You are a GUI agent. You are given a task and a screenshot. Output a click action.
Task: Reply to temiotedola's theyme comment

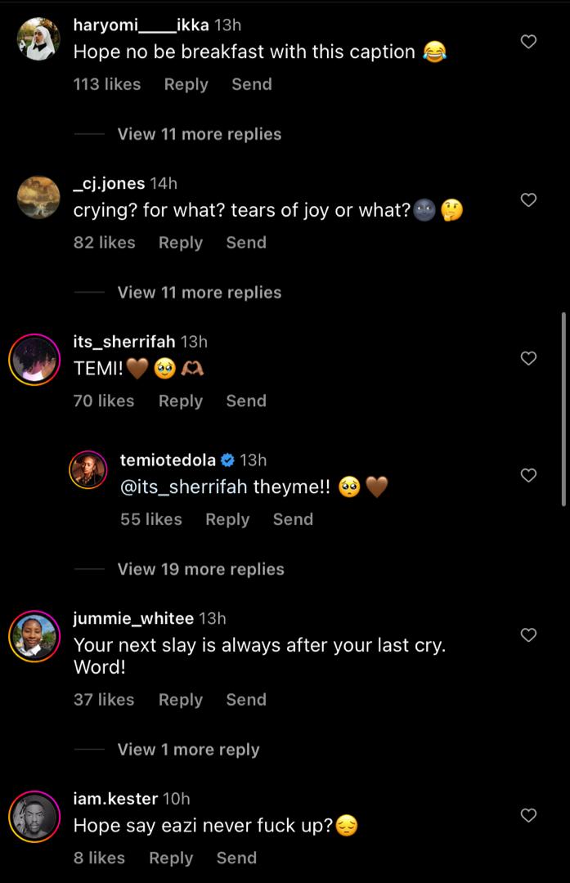tap(227, 519)
